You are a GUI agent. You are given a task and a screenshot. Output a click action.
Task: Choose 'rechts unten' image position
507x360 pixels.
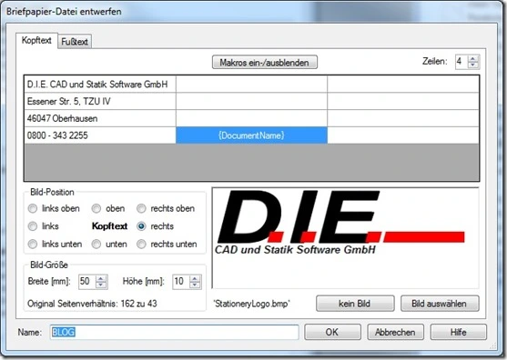[141, 244]
